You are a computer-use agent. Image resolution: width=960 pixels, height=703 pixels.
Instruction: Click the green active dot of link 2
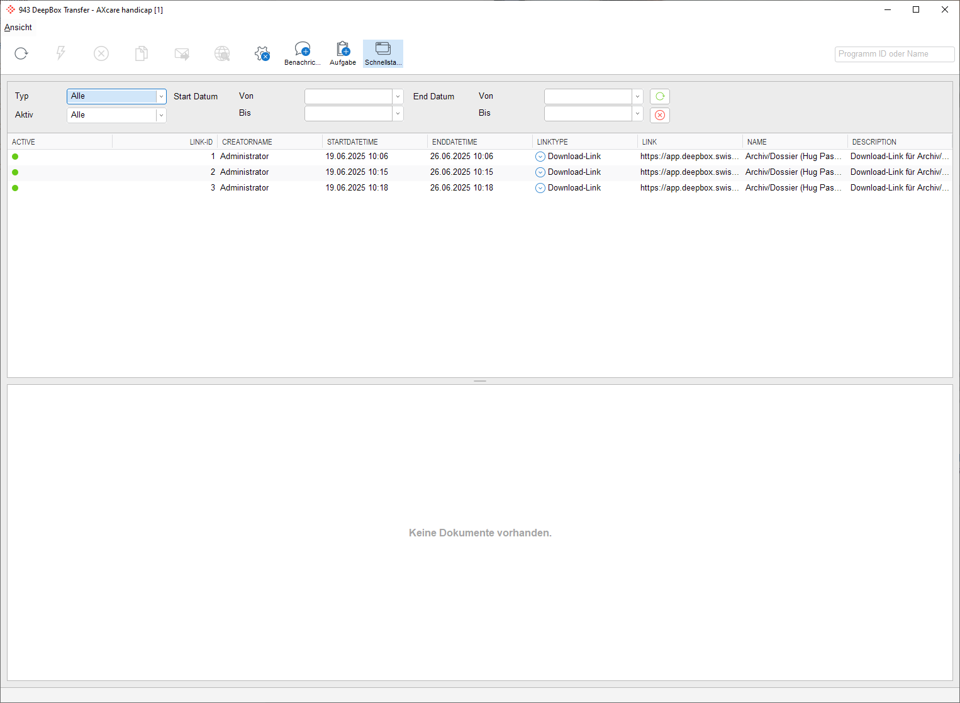(x=15, y=172)
